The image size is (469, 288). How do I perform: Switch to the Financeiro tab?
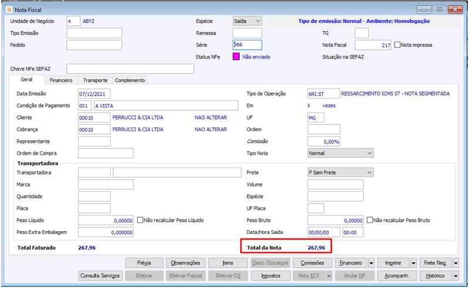point(61,80)
